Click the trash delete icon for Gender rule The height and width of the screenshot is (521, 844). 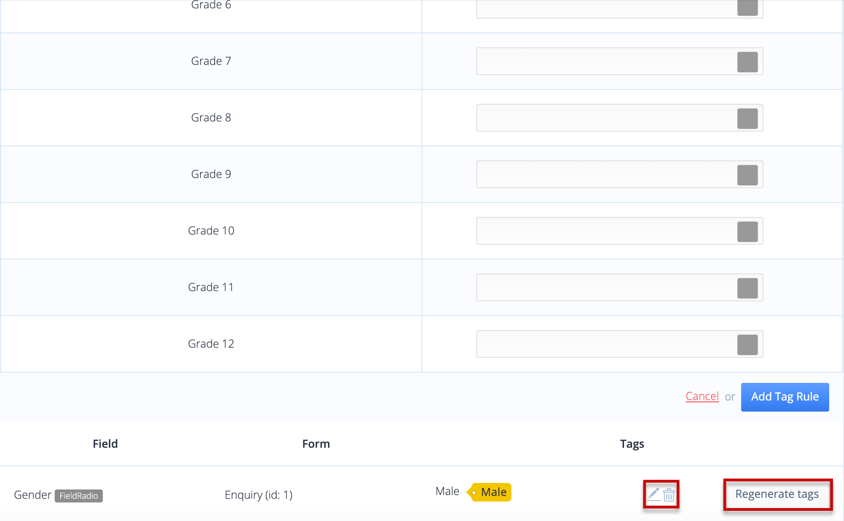(669, 495)
